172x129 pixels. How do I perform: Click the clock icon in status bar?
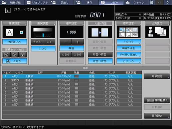pyautogui.click(x=2, y=127)
